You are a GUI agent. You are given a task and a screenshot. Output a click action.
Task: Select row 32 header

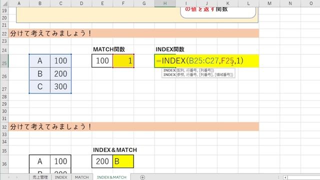4,126
